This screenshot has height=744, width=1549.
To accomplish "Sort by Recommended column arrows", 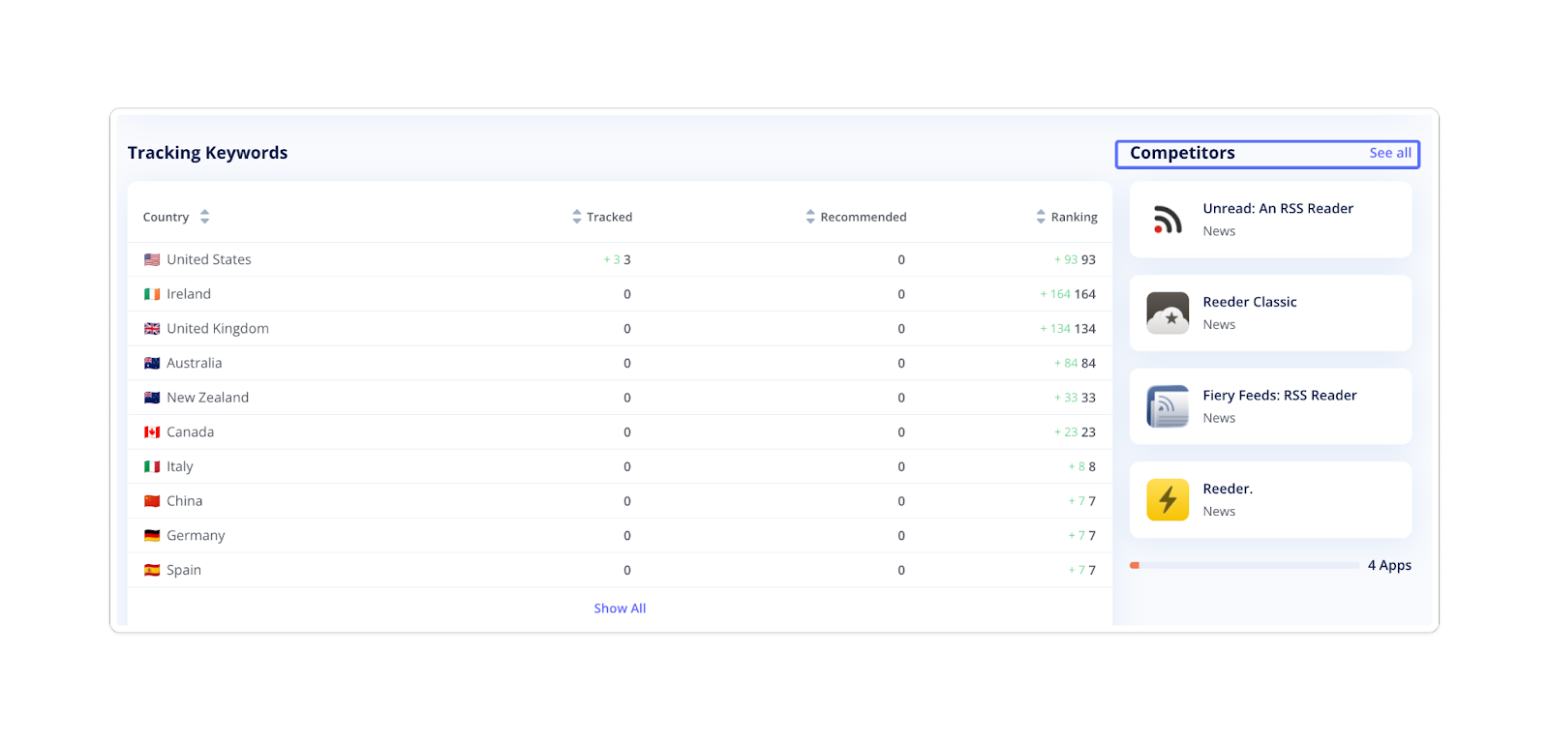I will (x=810, y=217).
